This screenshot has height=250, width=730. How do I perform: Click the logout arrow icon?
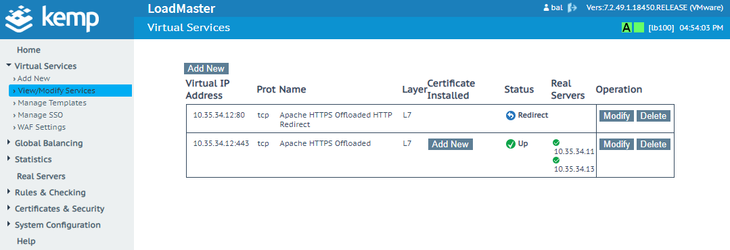[x=572, y=8]
